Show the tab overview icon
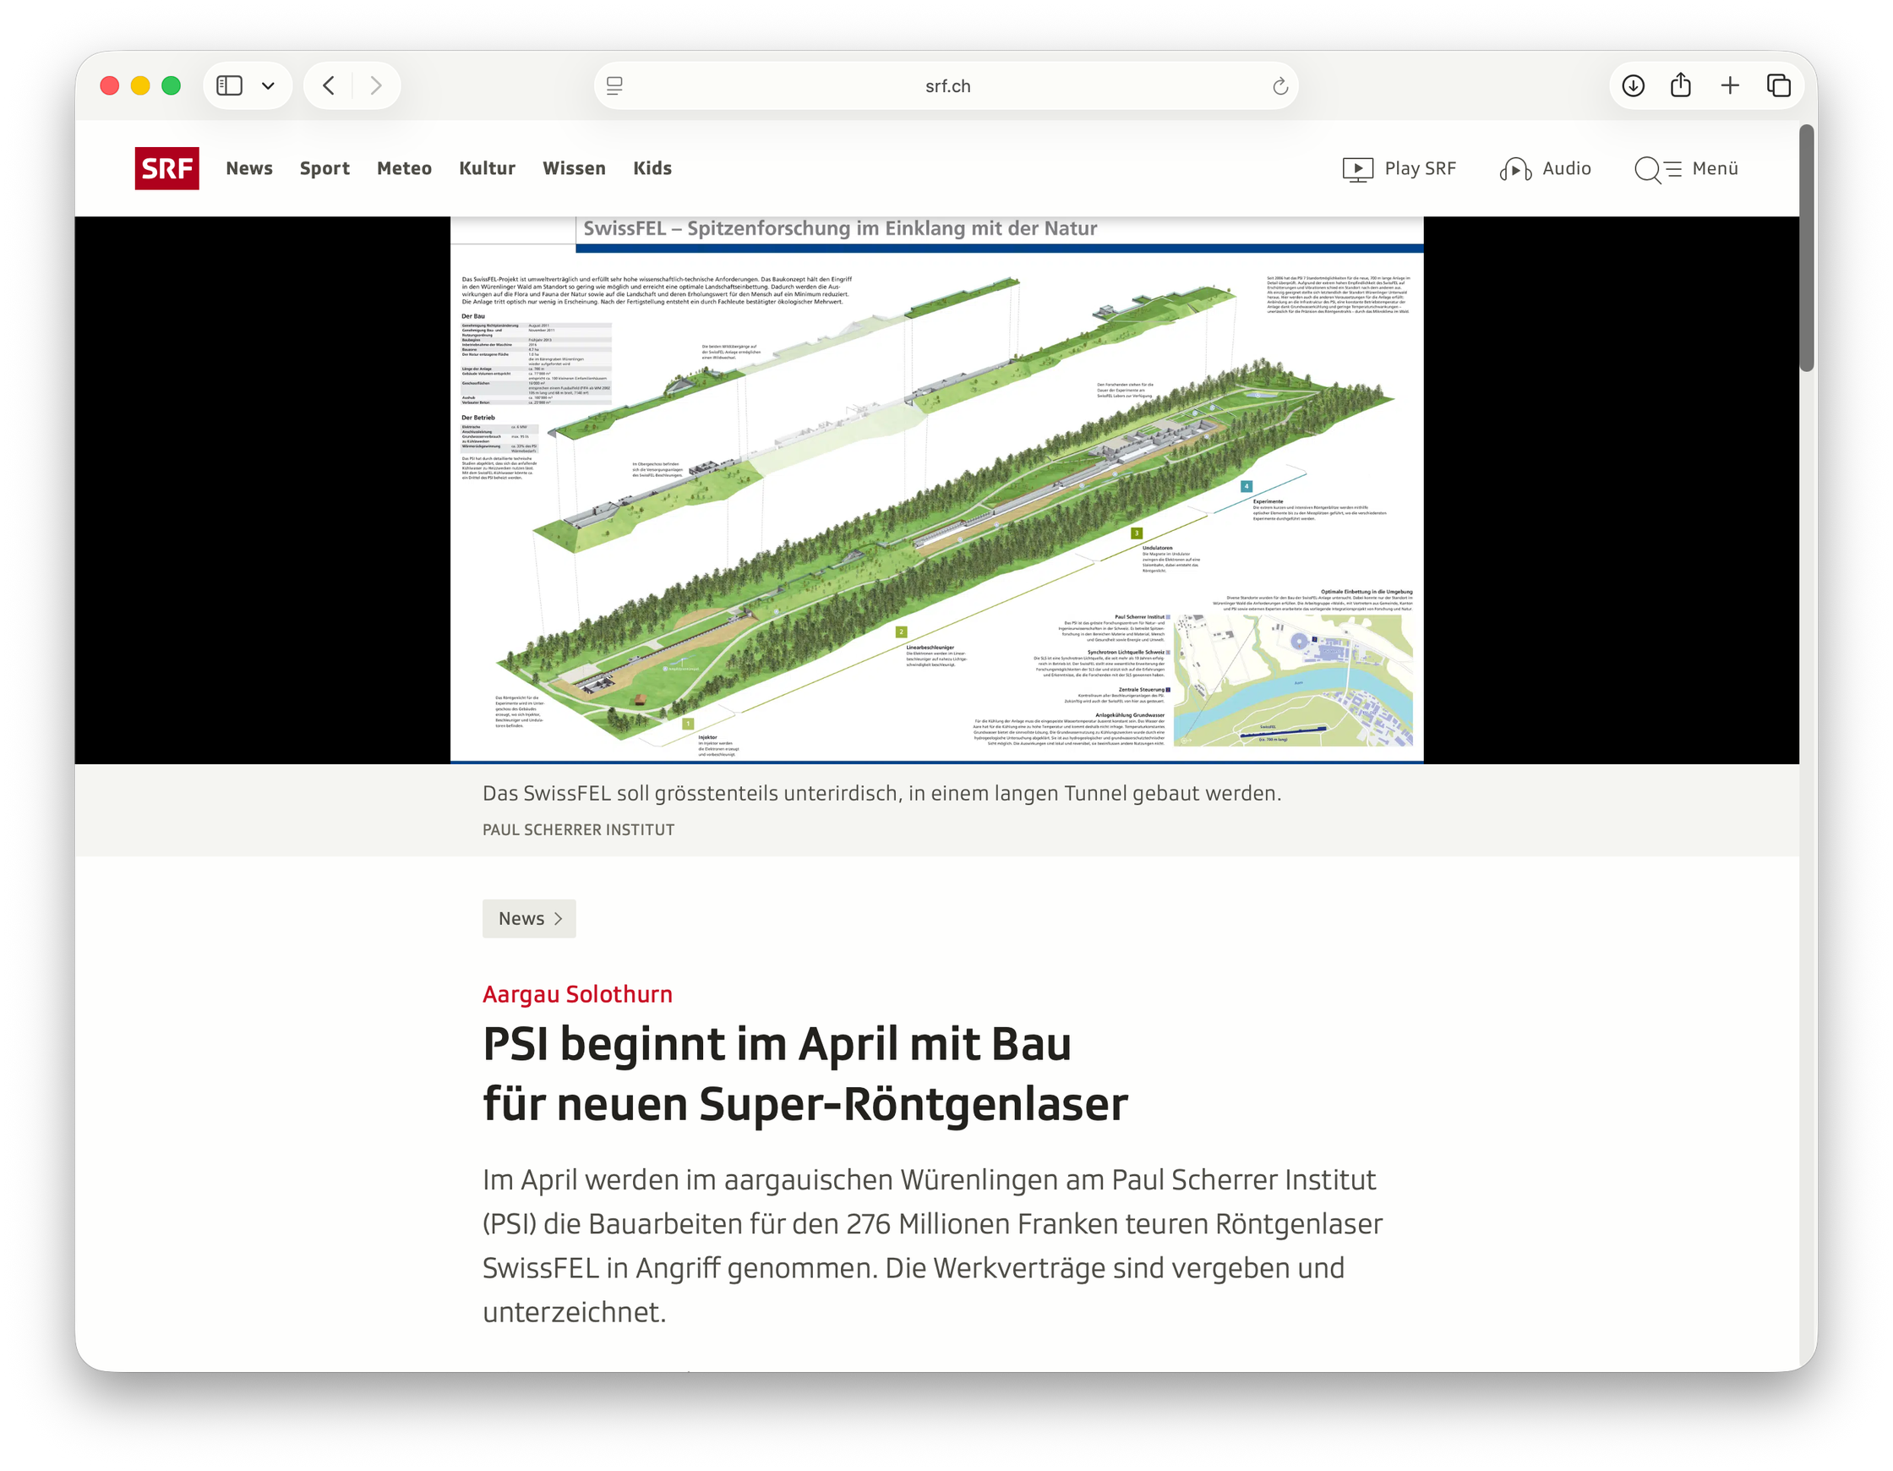This screenshot has width=1893, height=1471. click(1779, 86)
